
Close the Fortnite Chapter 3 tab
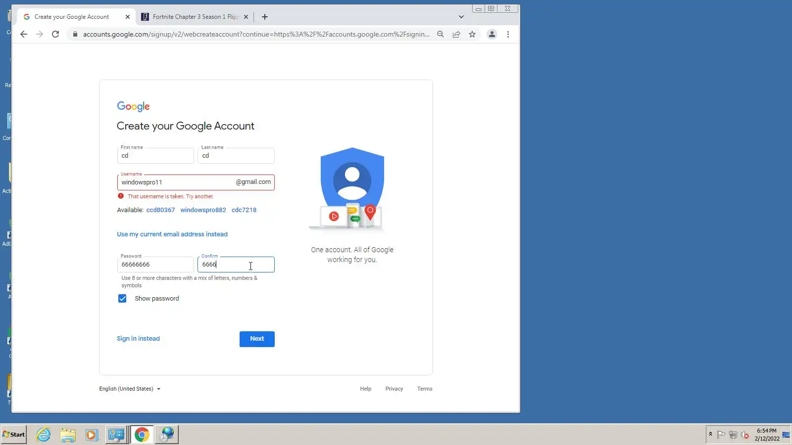[246, 17]
